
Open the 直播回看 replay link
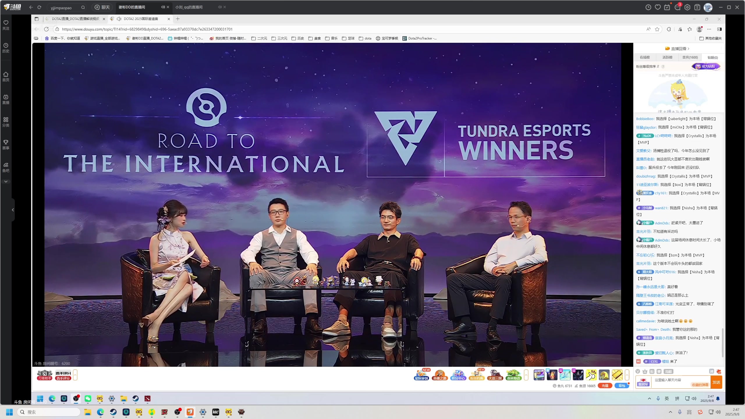[x=677, y=49]
